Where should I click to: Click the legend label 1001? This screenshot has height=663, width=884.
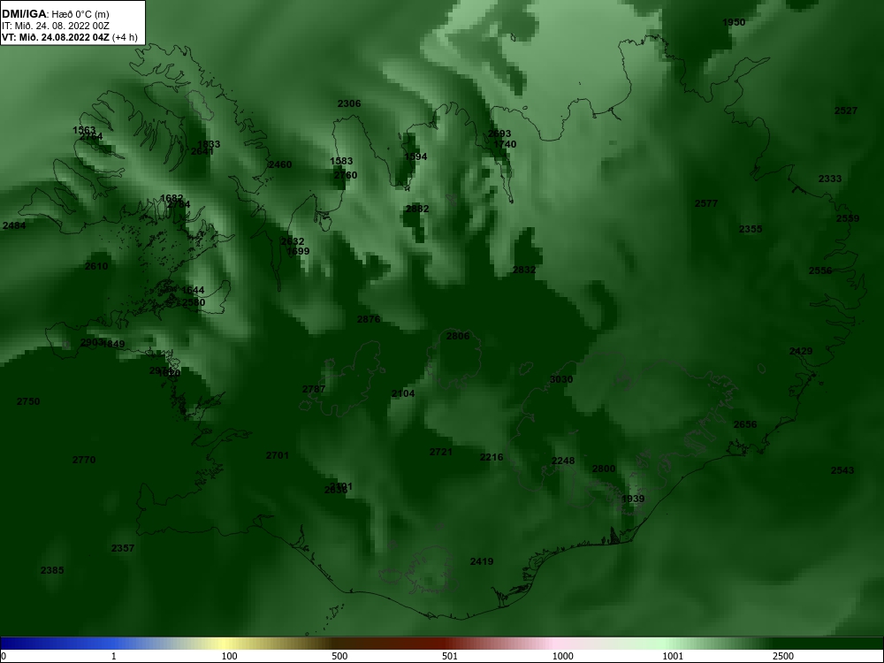tap(673, 656)
